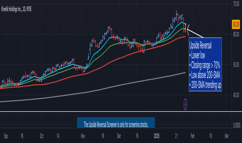Click the white arrow pointing at the latest candle

[195, 31]
